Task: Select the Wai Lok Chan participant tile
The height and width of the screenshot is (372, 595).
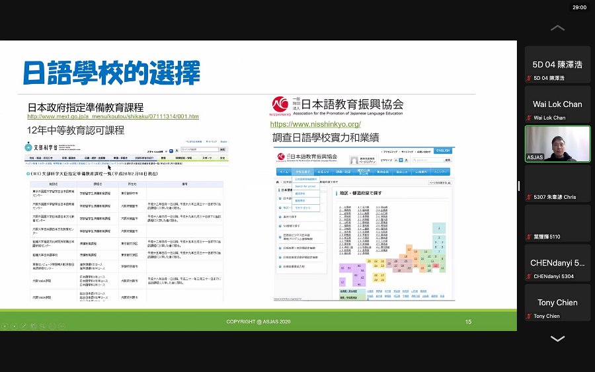Action: 557,104
